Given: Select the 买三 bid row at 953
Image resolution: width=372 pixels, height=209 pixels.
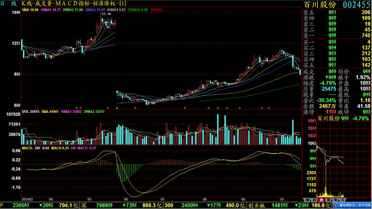Looking at the screenshot, I should pyautogui.click(x=337, y=53).
